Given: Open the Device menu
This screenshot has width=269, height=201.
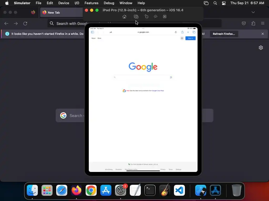Looking at the screenshot, I should (x=64, y=3).
